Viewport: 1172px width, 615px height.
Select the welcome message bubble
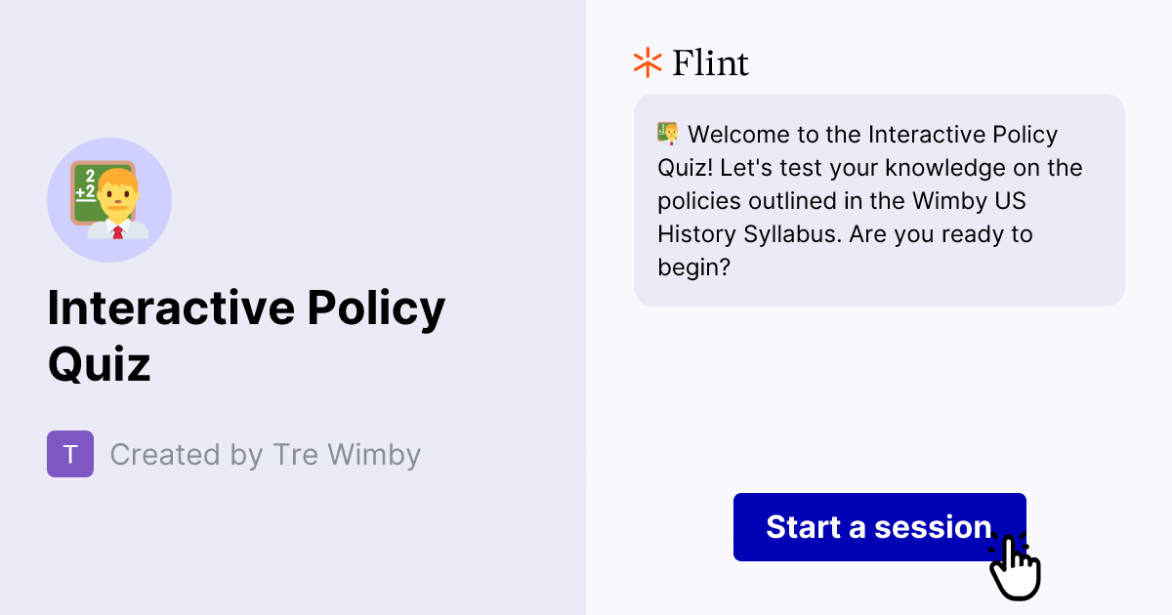pos(879,200)
